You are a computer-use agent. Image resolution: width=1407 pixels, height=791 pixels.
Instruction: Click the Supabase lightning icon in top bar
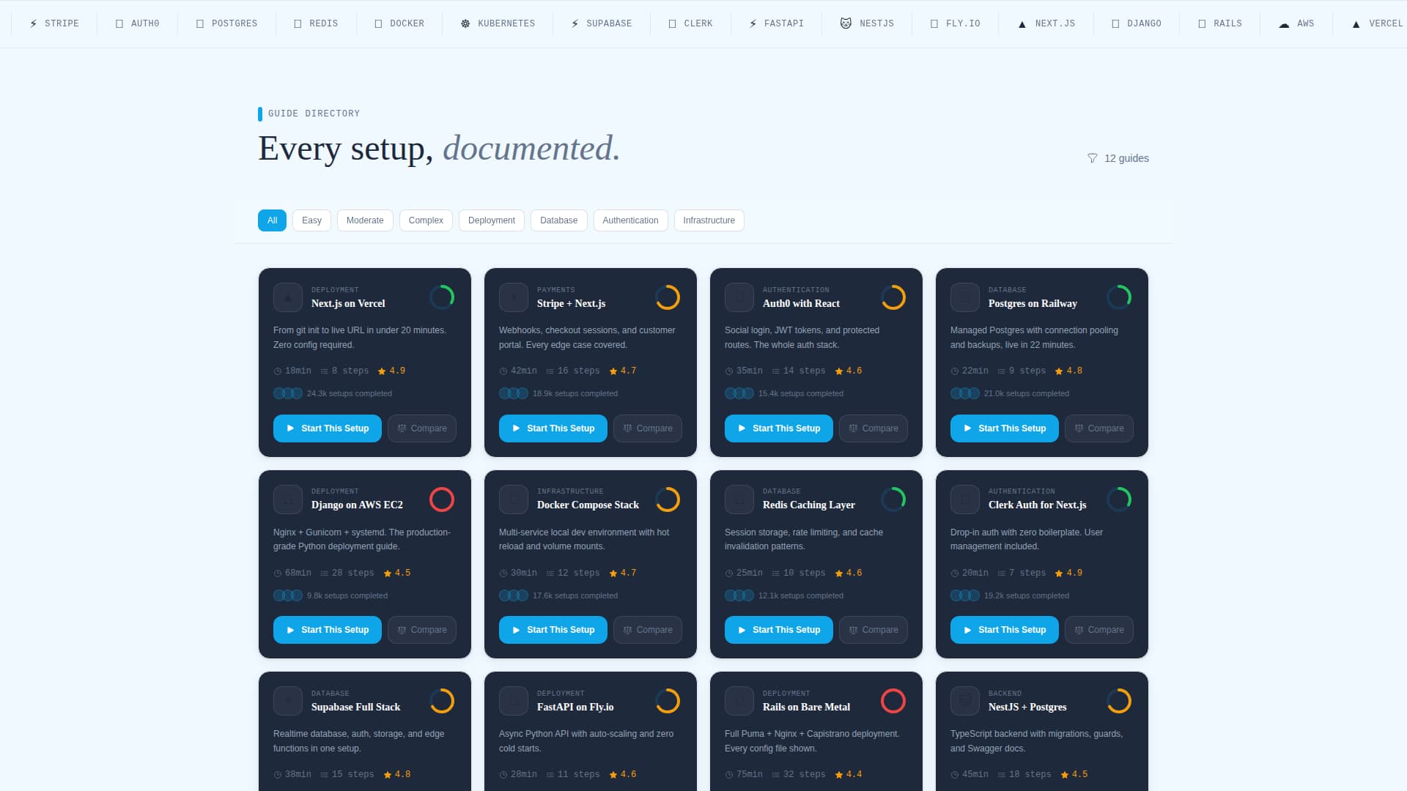coord(575,23)
